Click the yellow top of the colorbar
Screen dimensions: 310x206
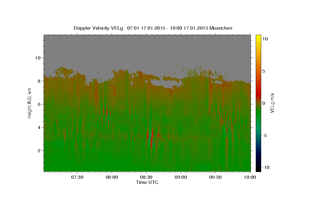258,37
